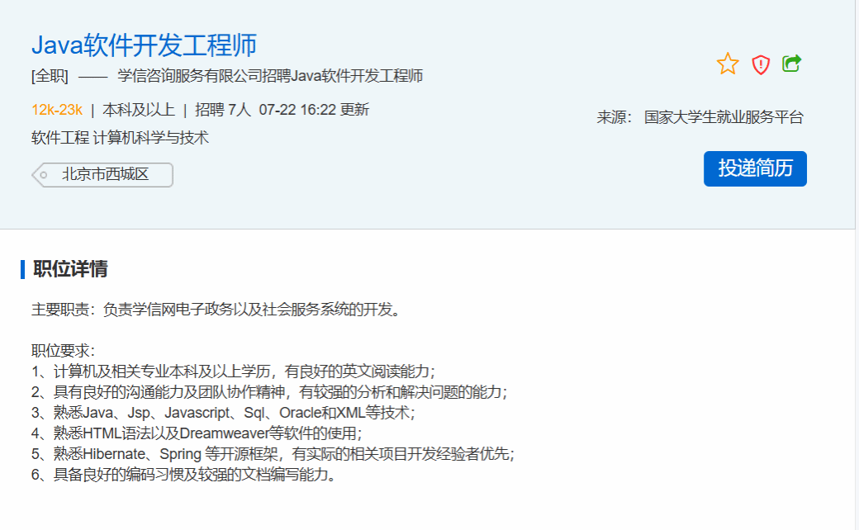This screenshot has width=859, height=530.
Task: Click requirement 5 mentioning Hibernate and Spring
Action: pos(273,453)
